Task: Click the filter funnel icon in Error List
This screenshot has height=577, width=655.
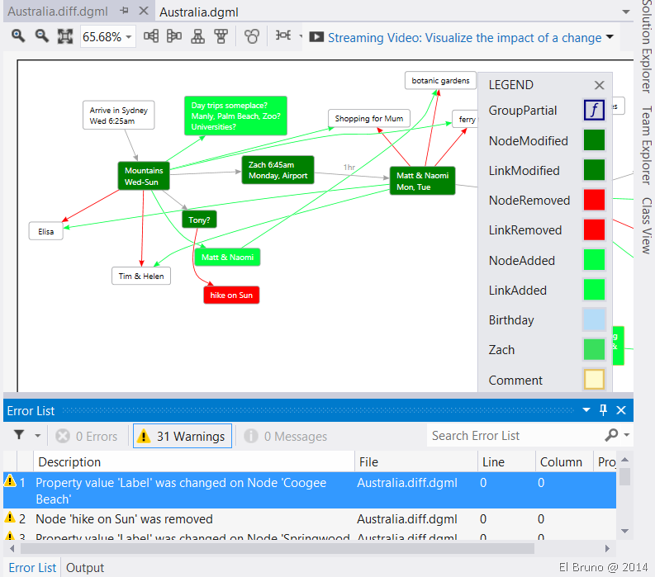Action: [17, 436]
